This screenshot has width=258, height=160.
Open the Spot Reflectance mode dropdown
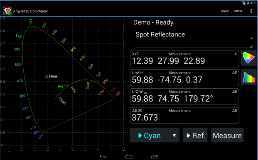193,35
